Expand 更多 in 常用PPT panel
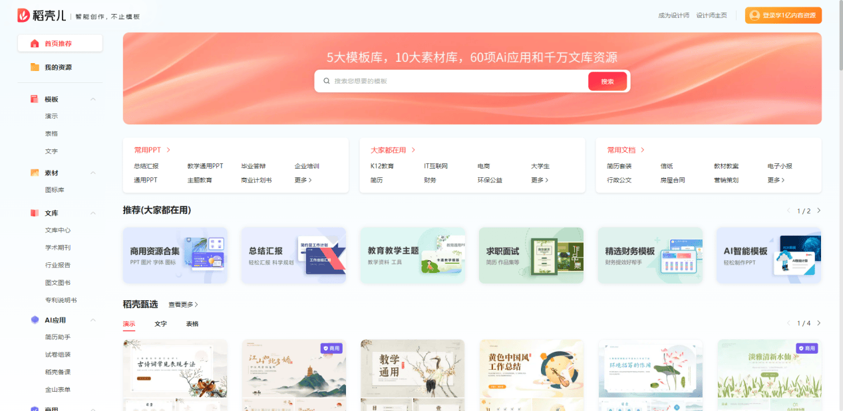 (x=303, y=180)
